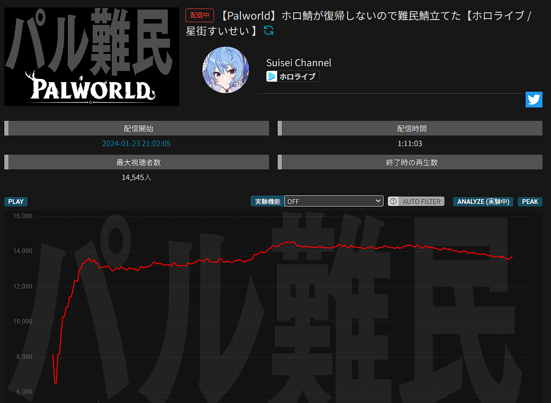Click the 終了時の再生数 header bar

pyautogui.click(x=410, y=162)
